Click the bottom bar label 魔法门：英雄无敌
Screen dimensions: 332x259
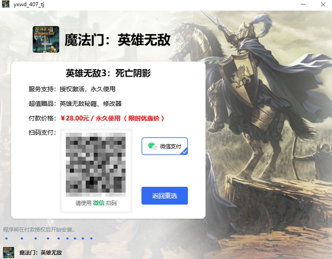coord(41,253)
